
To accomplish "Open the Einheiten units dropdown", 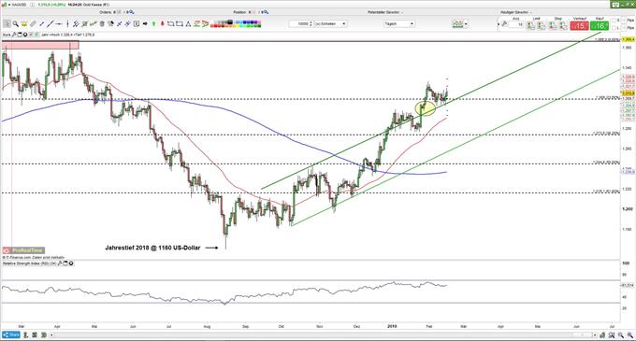I will click(x=331, y=24).
